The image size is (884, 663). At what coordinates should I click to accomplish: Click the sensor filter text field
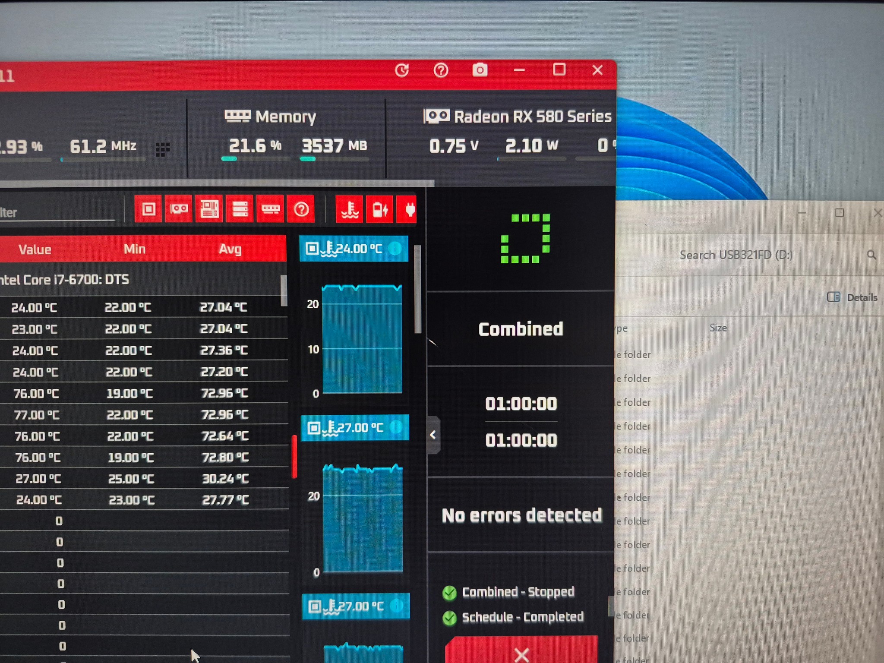click(x=57, y=212)
